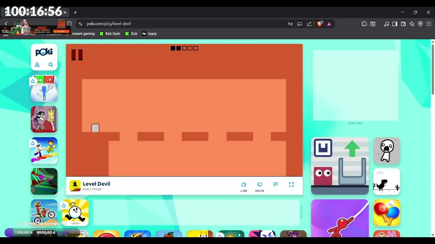Open colorful obby runner game thumbnail
This screenshot has width=435, height=244.
(44, 150)
